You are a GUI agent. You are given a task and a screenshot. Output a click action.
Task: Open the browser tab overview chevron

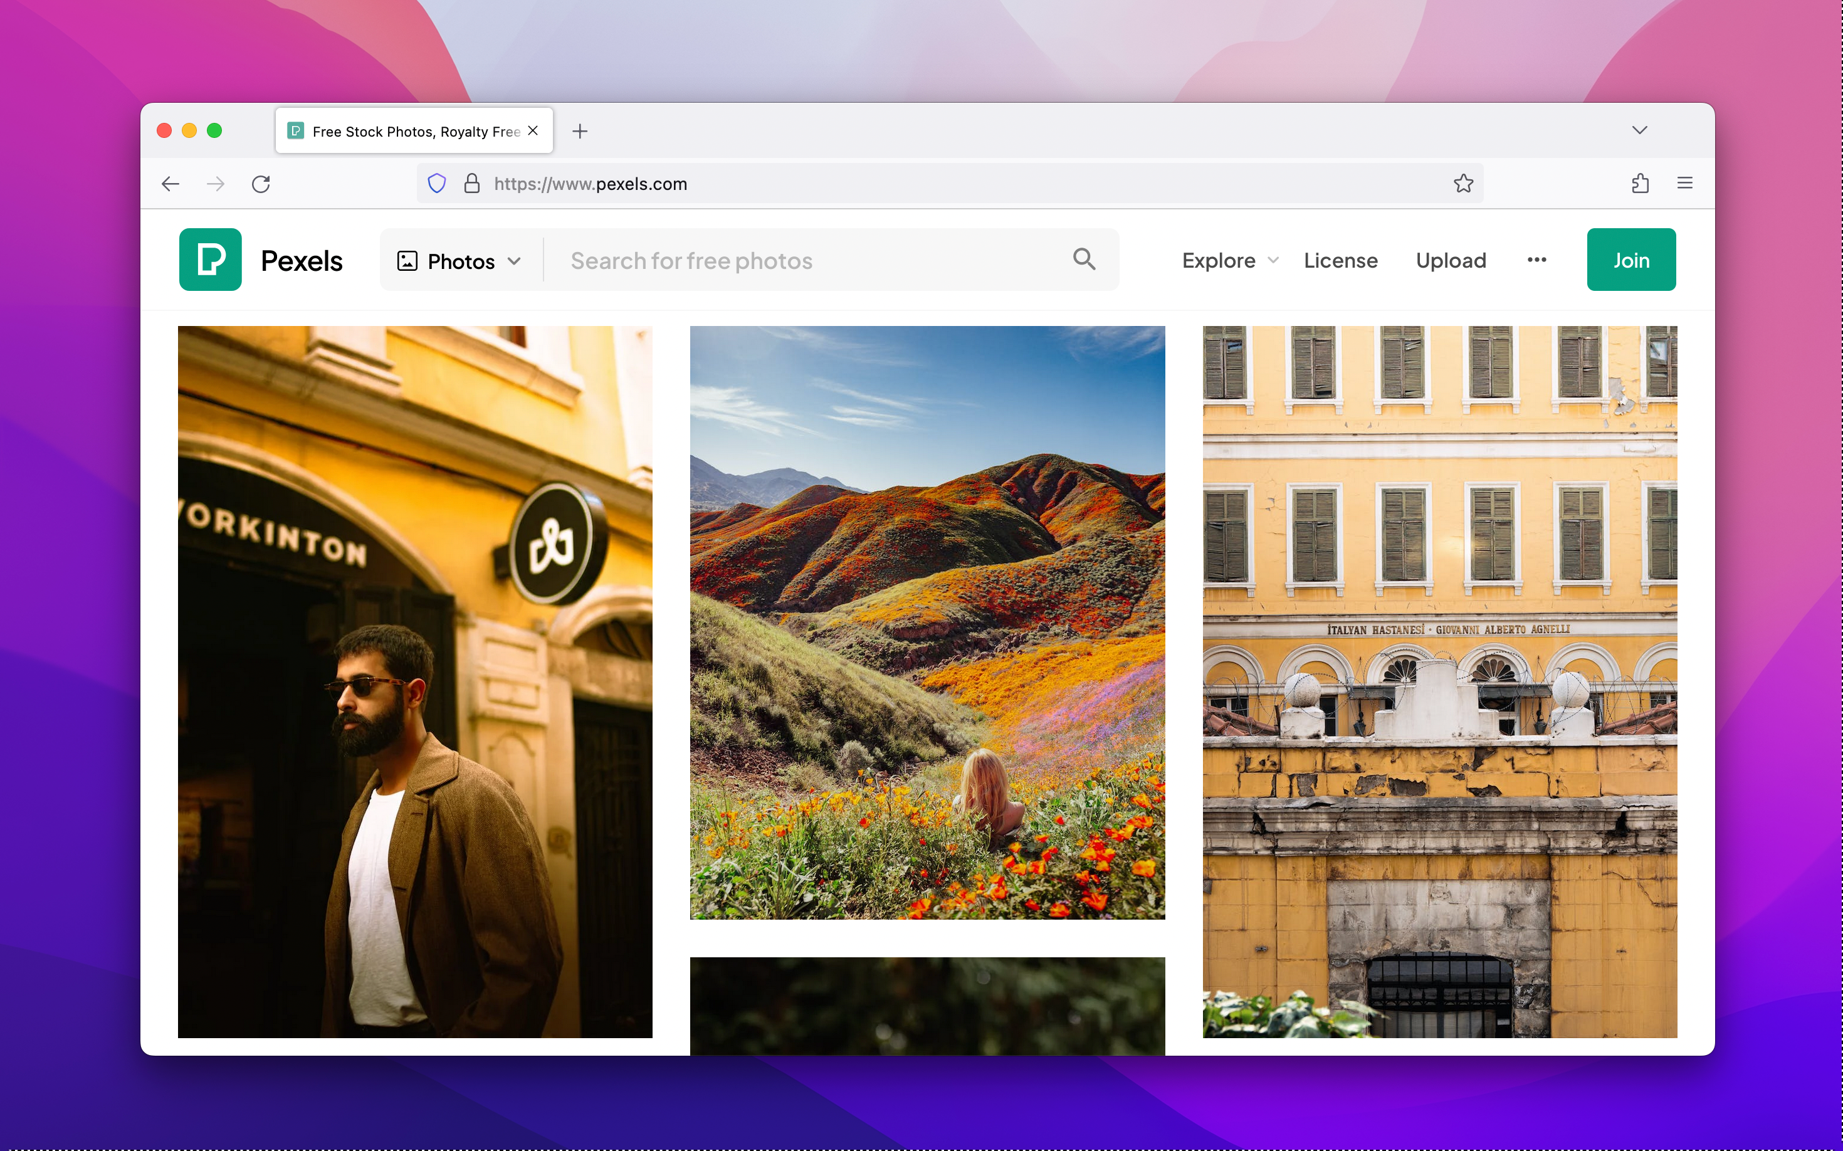1639,130
